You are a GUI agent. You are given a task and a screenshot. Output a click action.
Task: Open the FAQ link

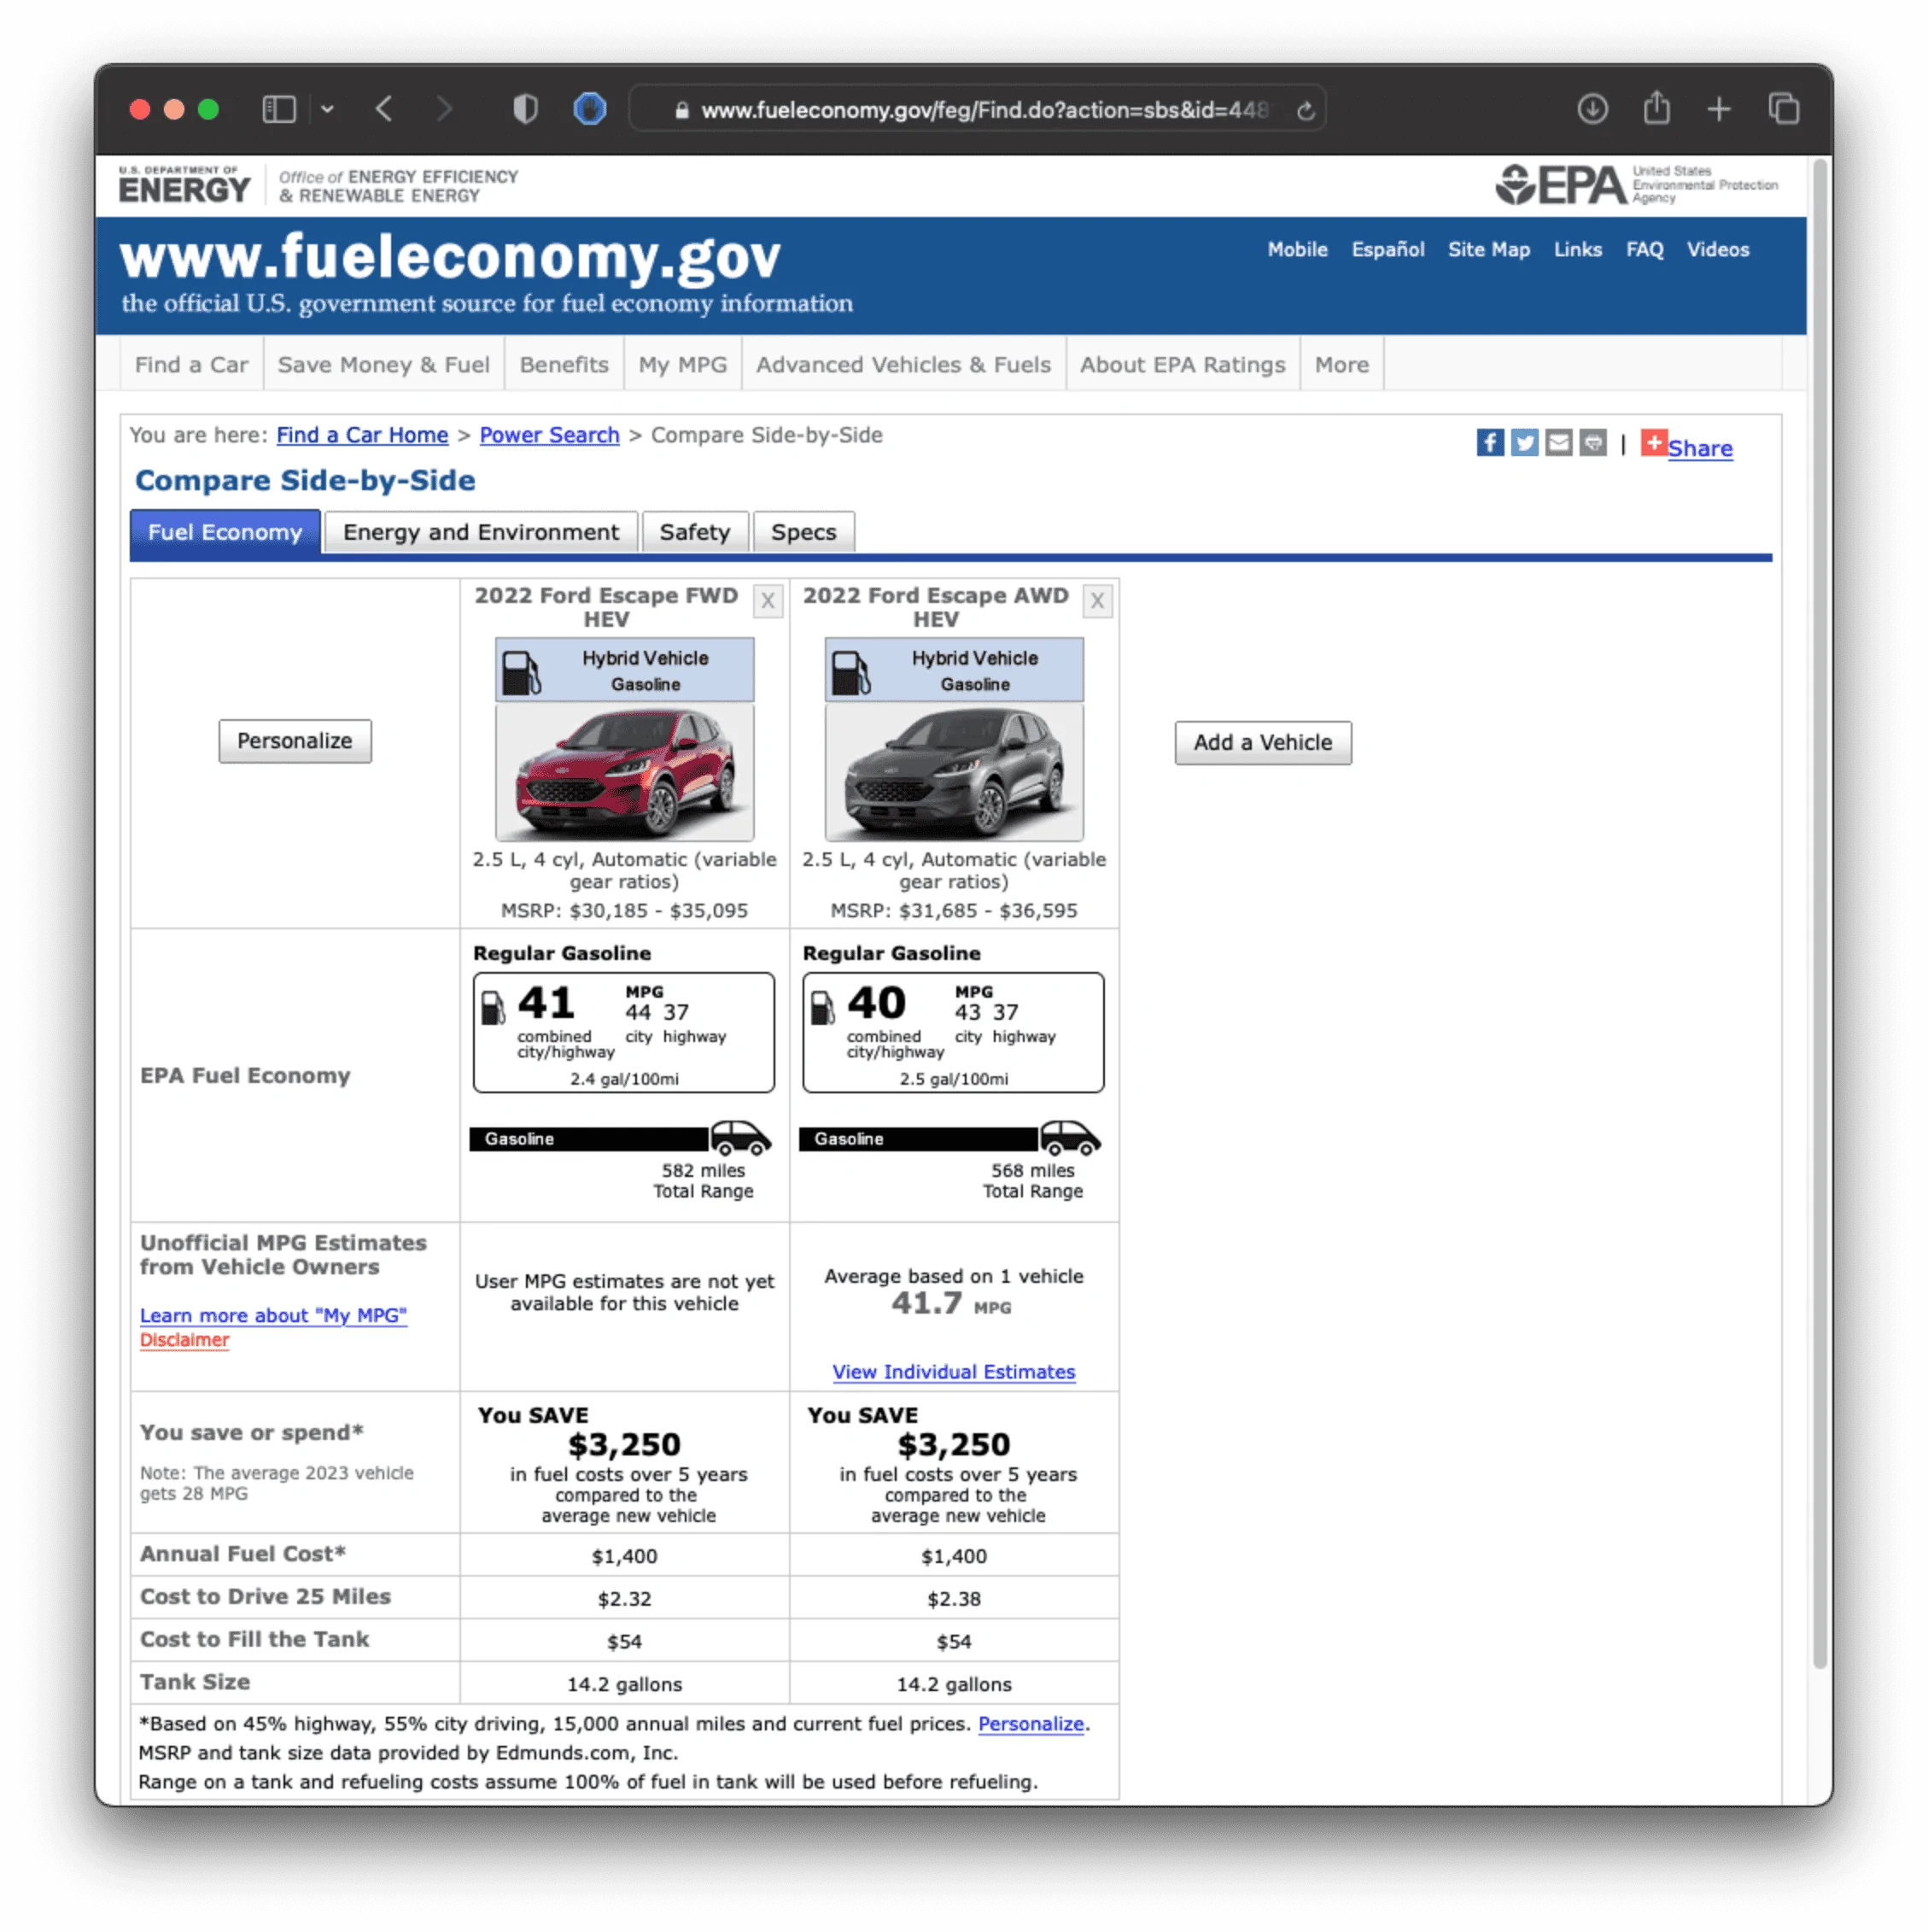coord(1645,250)
